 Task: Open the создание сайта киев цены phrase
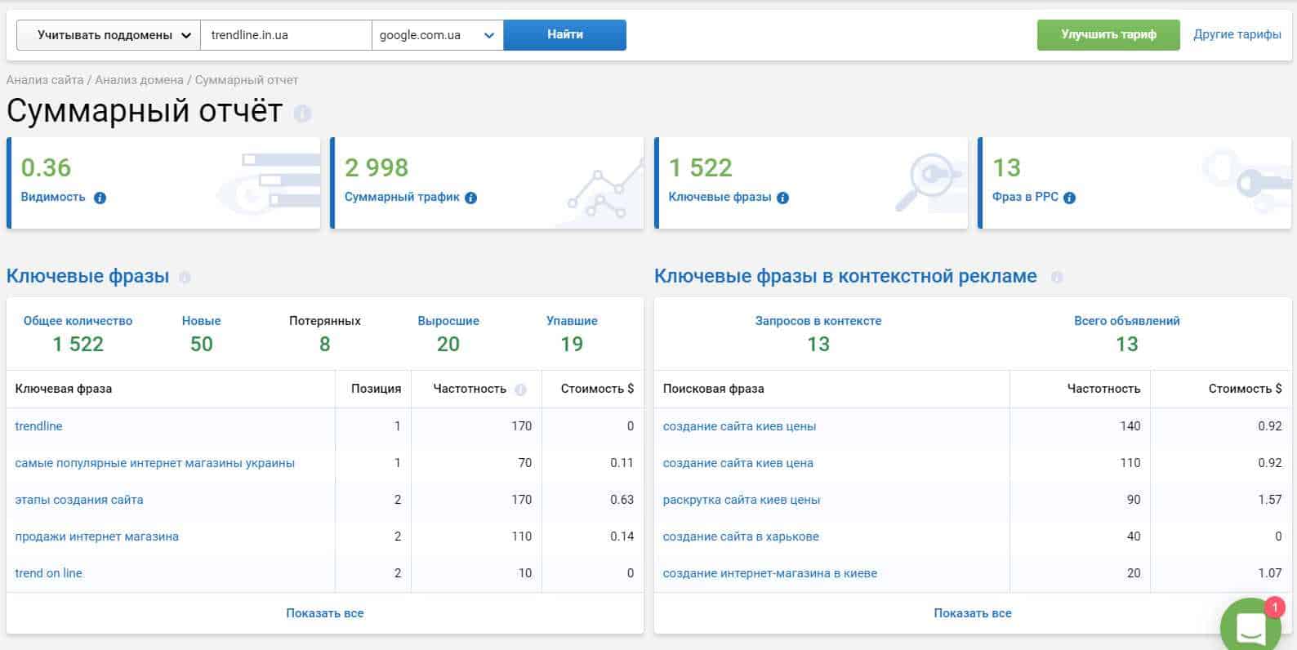739,426
